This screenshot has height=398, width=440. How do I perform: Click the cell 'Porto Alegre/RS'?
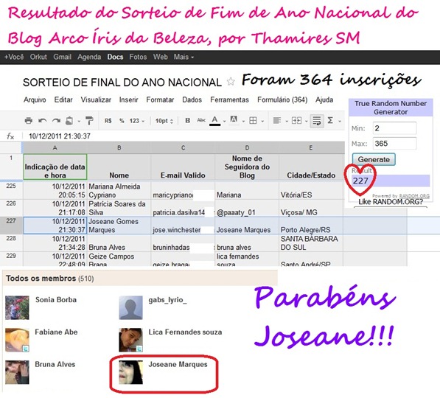click(x=311, y=226)
